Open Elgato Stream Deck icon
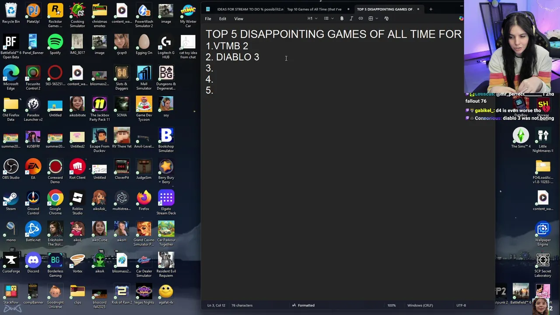 pos(166,203)
